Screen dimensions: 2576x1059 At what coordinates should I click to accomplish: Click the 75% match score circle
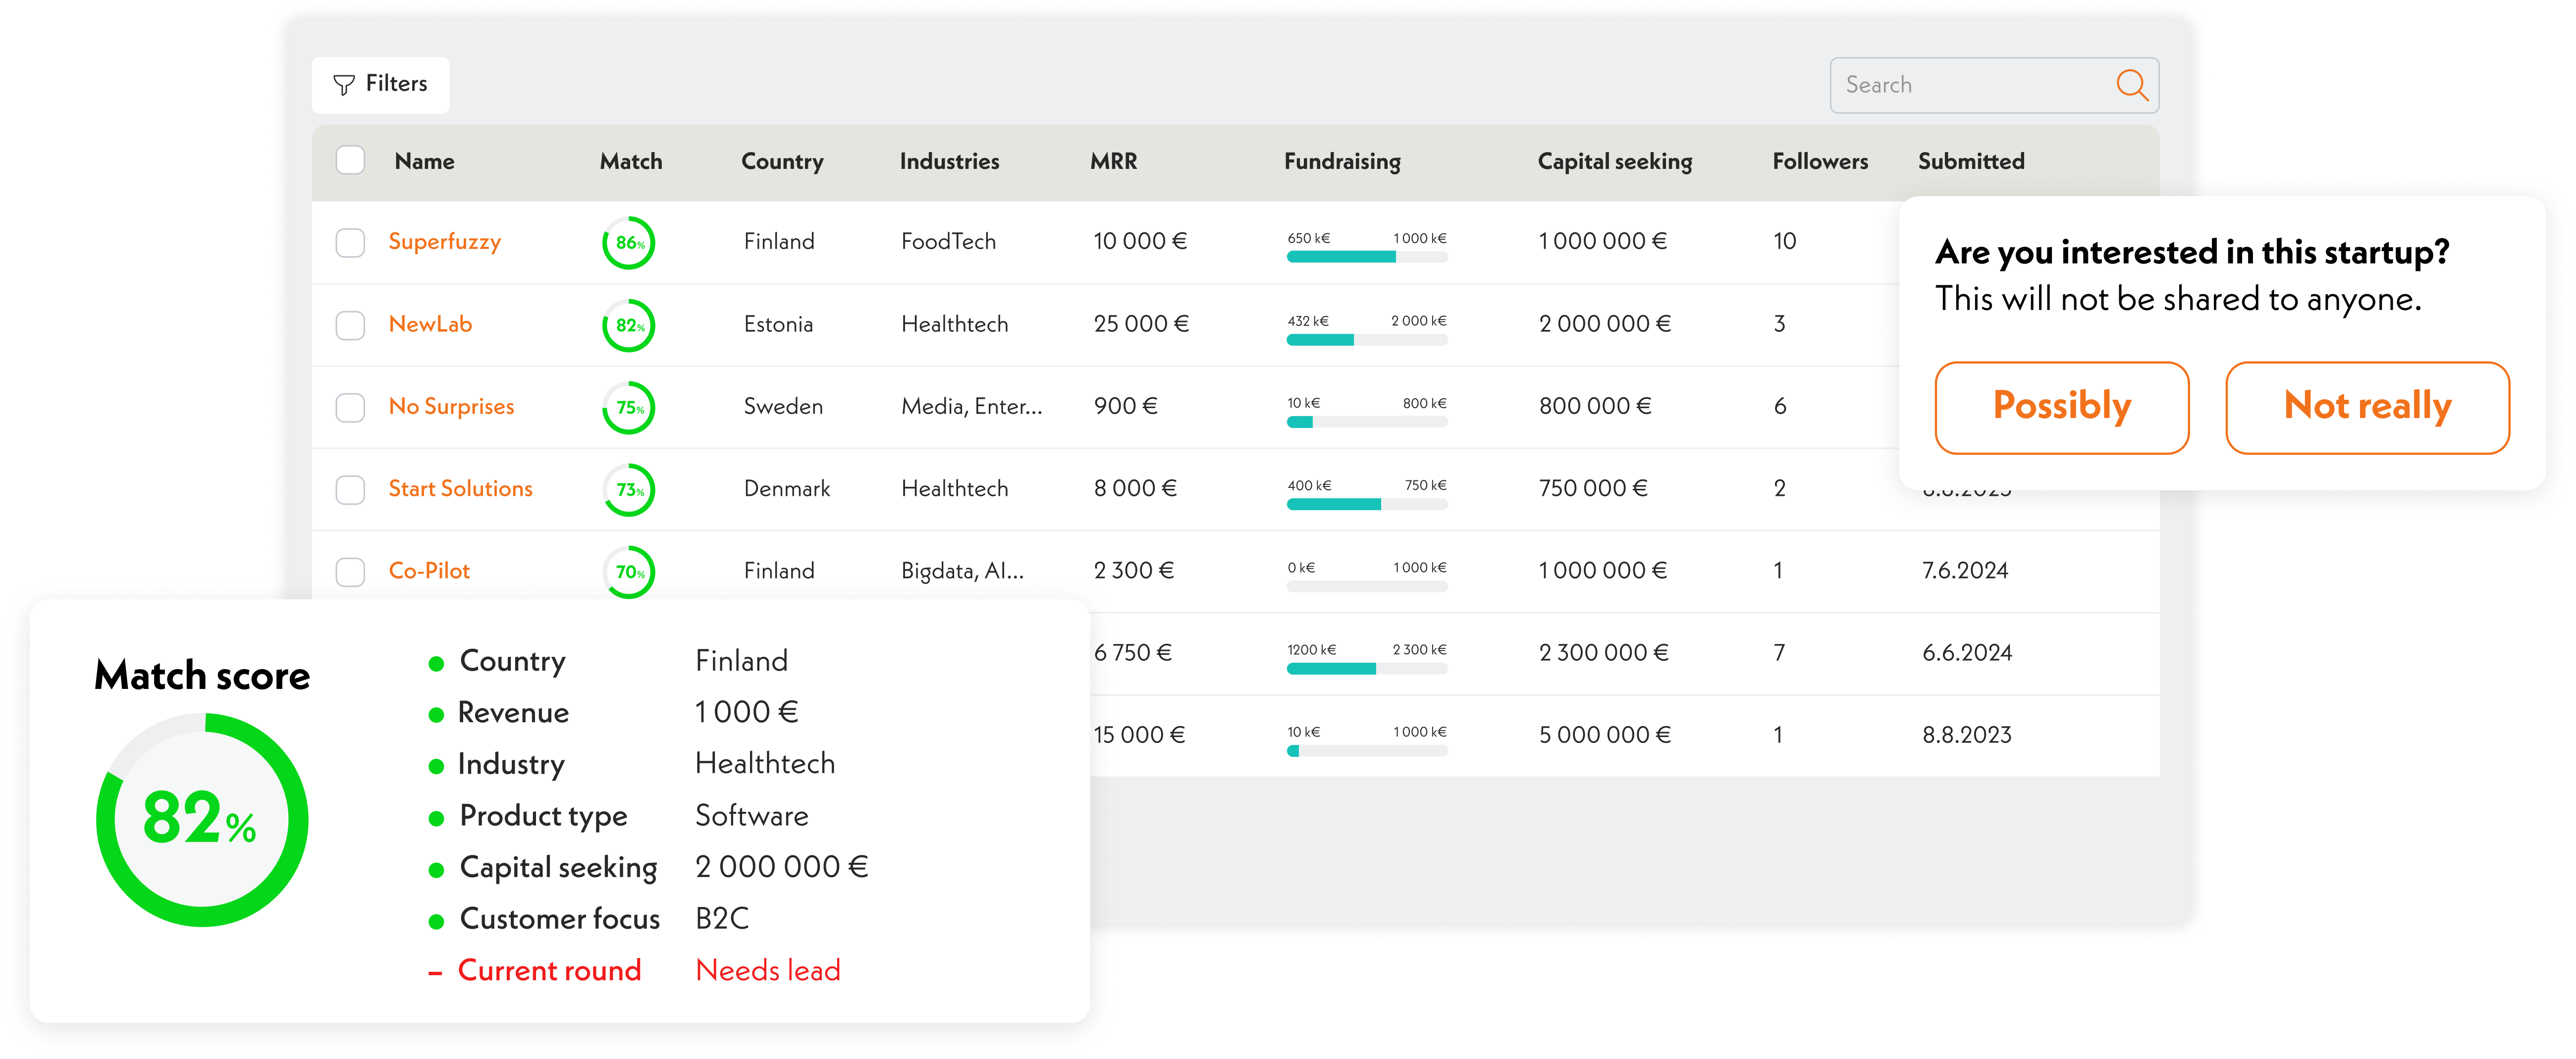(x=629, y=408)
